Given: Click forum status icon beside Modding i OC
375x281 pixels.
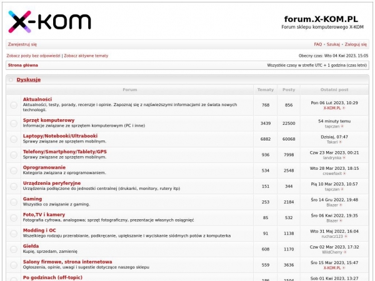Looking at the screenshot, I should (14, 234).
